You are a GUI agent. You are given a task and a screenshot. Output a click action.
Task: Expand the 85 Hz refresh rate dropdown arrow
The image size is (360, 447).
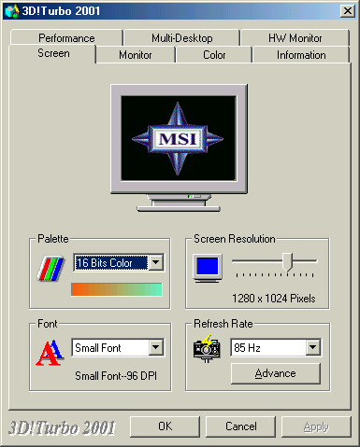click(x=313, y=347)
